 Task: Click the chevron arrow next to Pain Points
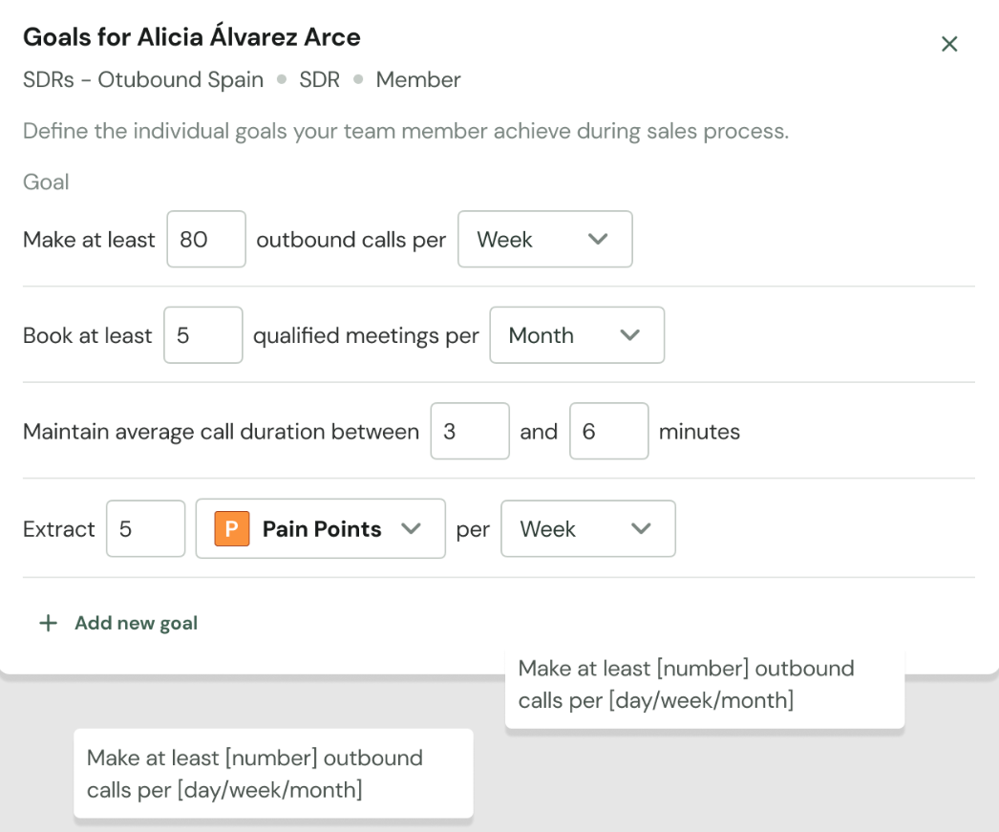coord(412,529)
